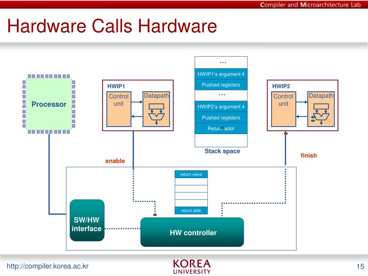Click the http://compiler.korea.ac.kr link
The width and height of the screenshot is (368, 276).
coord(48,266)
